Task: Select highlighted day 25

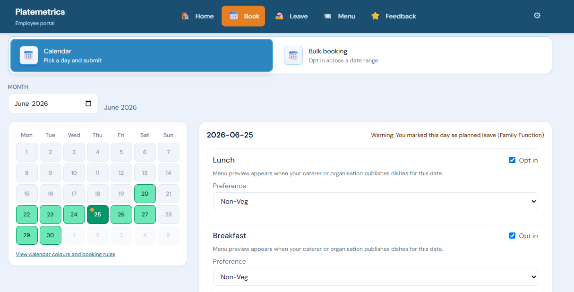Action: pos(98,215)
